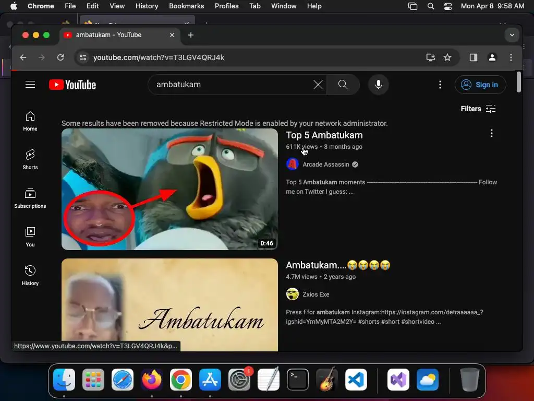Open the You sidebar section

coord(30,237)
